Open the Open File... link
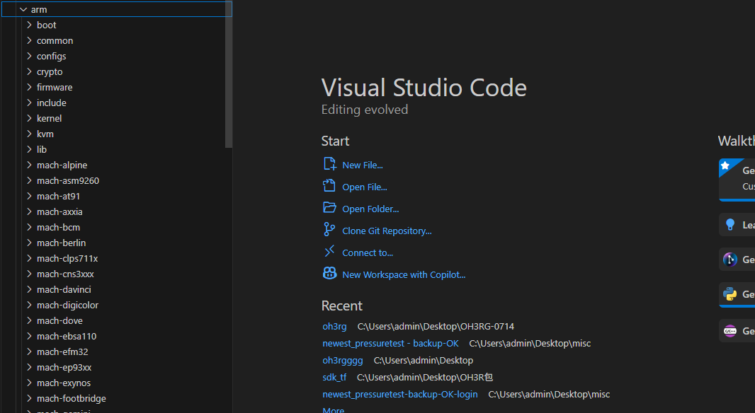This screenshot has height=413, width=755. [x=365, y=187]
